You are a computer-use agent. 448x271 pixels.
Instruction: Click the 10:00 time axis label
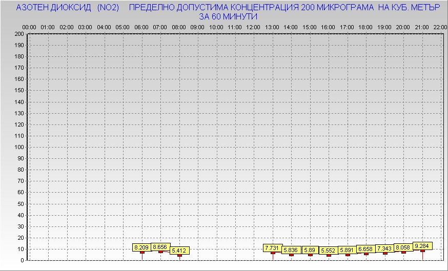(x=216, y=27)
